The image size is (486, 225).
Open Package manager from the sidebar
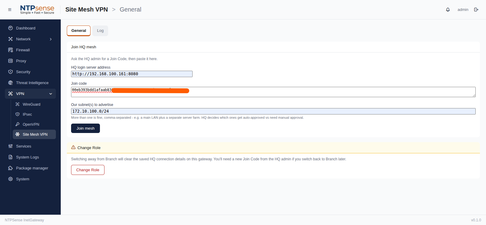(30, 168)
